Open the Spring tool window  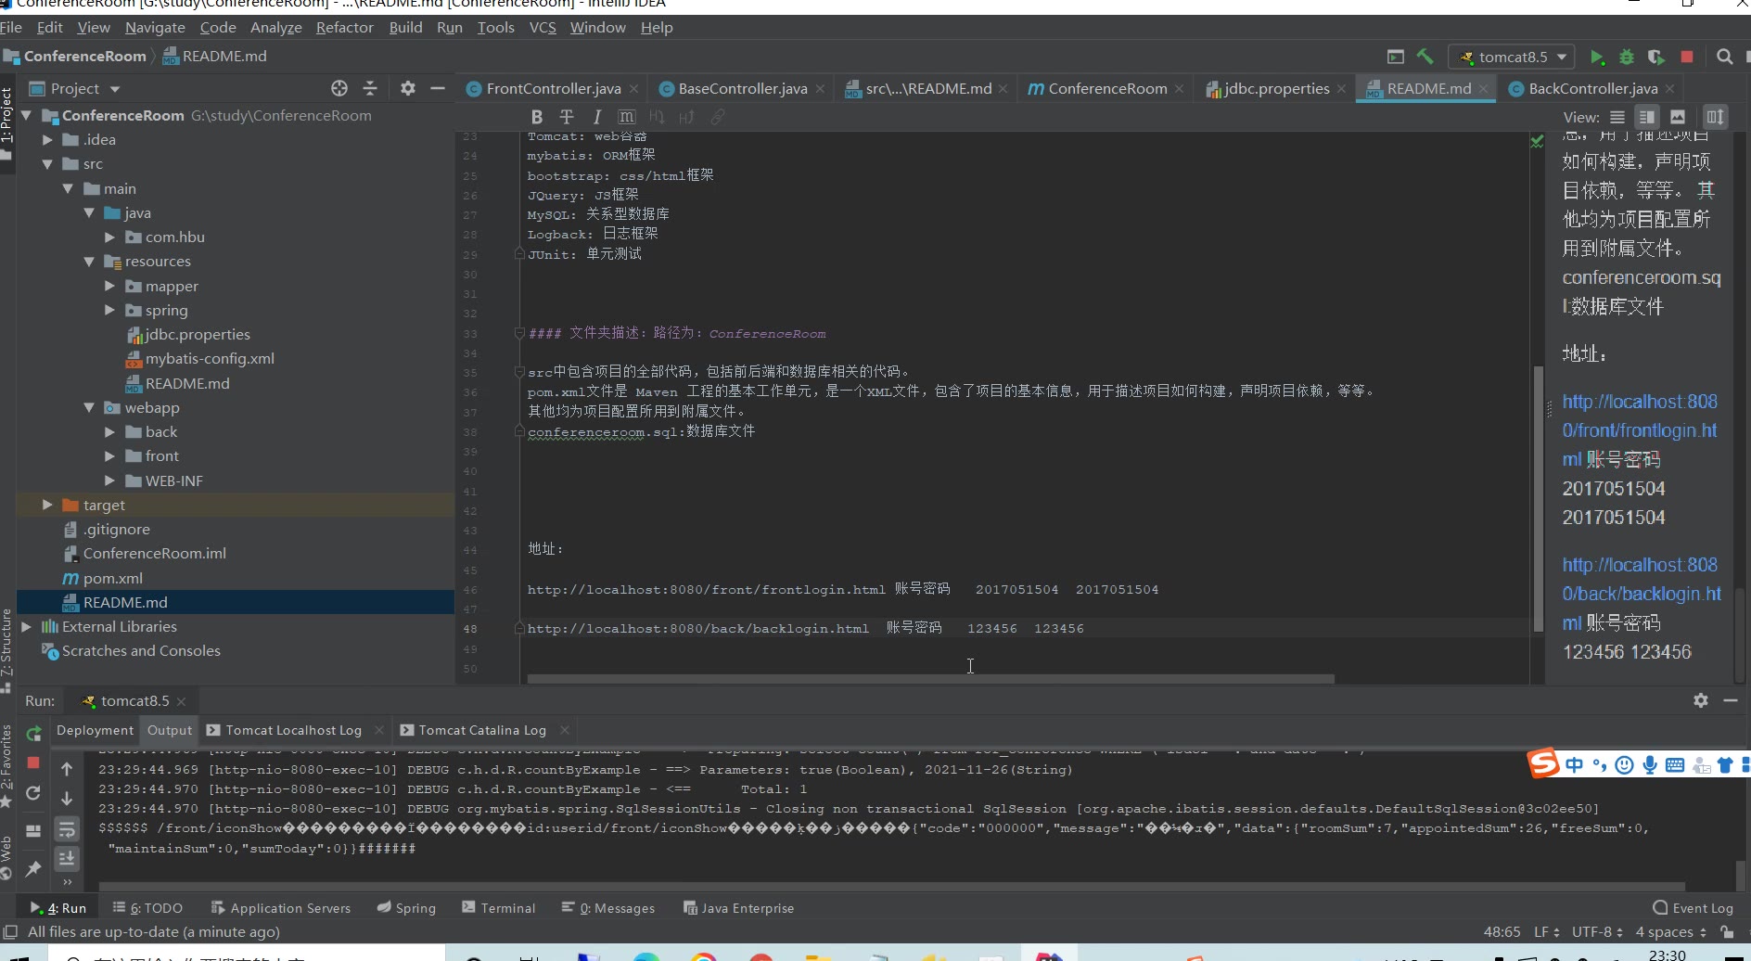tap(406, 908)
